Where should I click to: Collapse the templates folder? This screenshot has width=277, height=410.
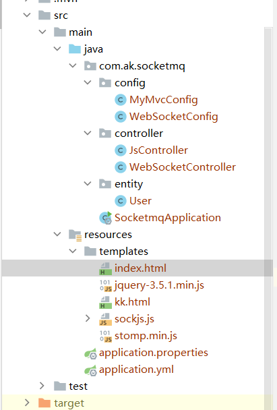[x=72, y=251]
